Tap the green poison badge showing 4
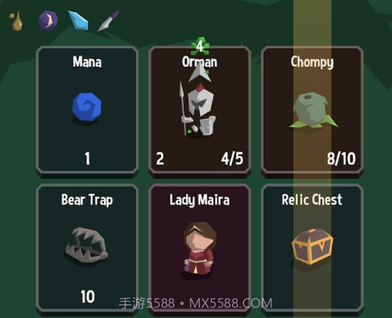This screenshot has width=392, height=318. click(x=200, y=46)
